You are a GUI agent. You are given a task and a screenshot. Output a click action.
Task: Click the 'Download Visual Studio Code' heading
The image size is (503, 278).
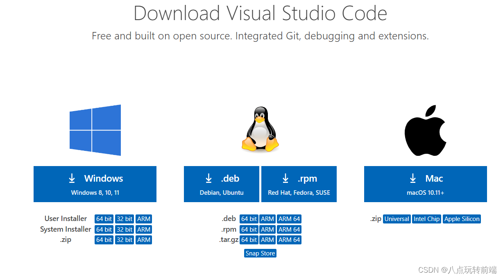pyautogui.click(x=261, y=13)
